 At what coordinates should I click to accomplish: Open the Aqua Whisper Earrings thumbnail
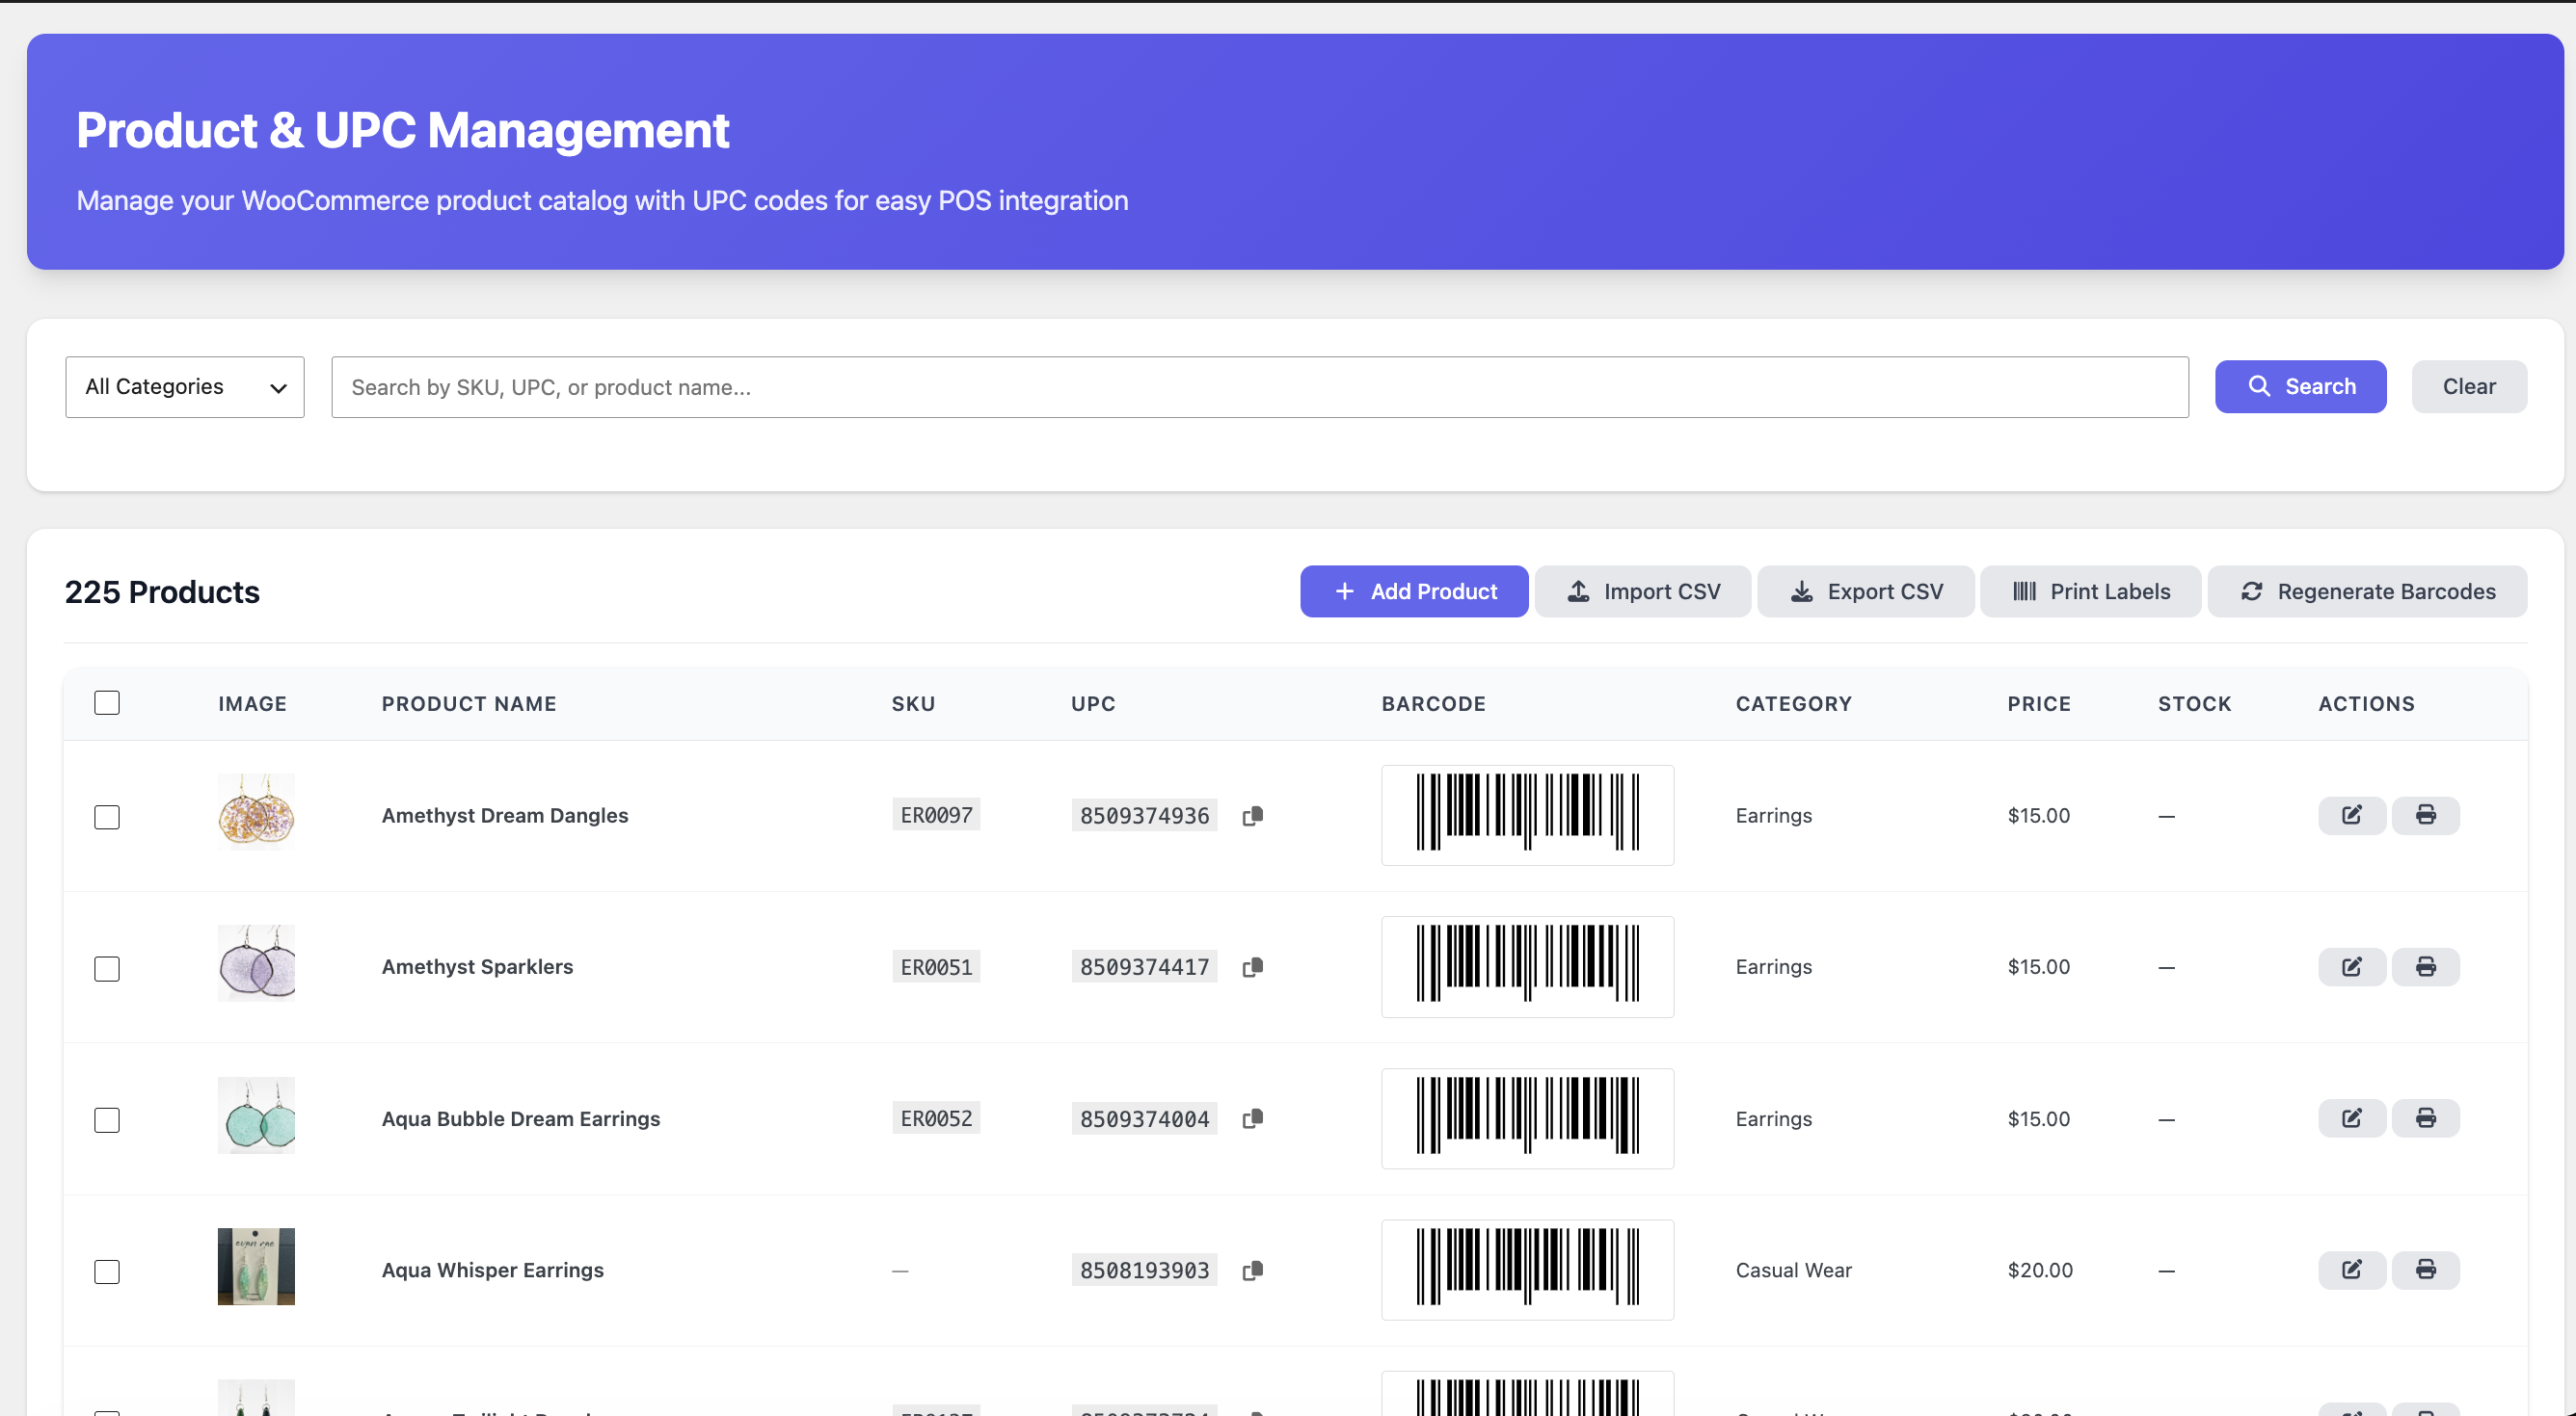[x=256, y=1266]
